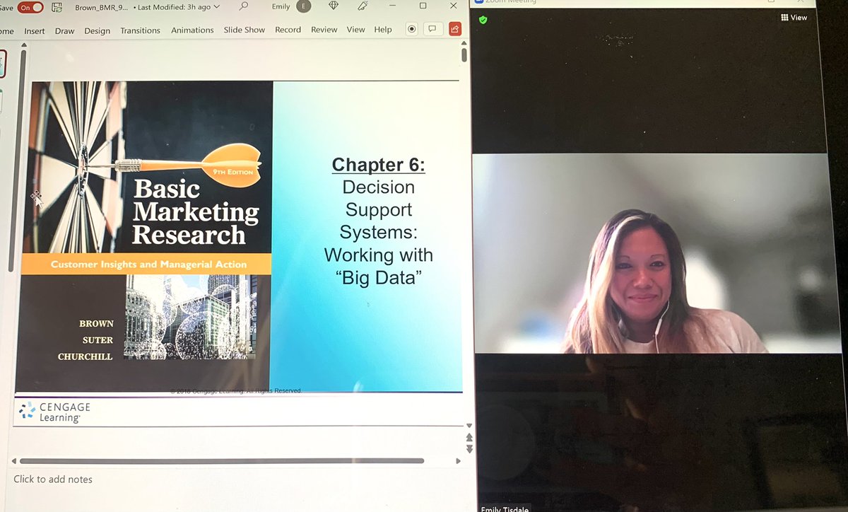
Task: Click the diamond premium icon
Action: (334, 6)
